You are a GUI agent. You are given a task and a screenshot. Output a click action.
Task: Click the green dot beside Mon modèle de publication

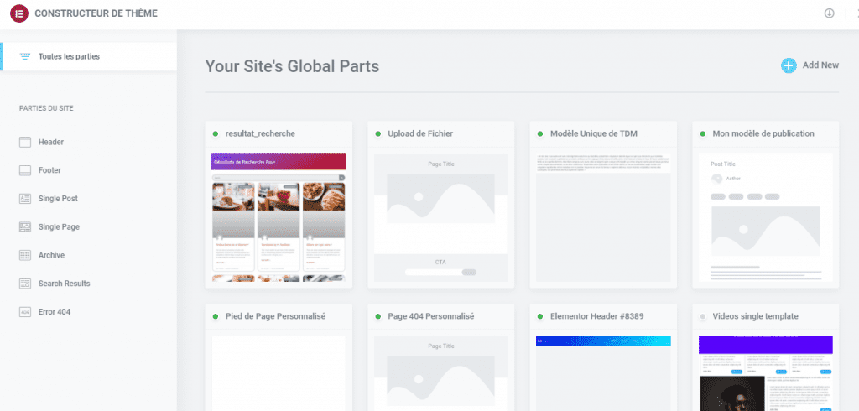point(703,133)
